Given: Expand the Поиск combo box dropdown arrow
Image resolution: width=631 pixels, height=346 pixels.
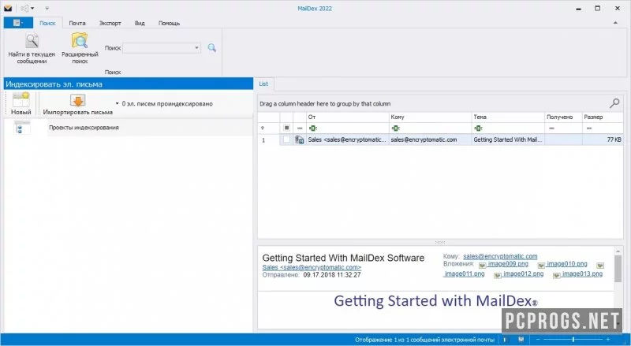Looking at the screenshot, I should pos(196,48).
